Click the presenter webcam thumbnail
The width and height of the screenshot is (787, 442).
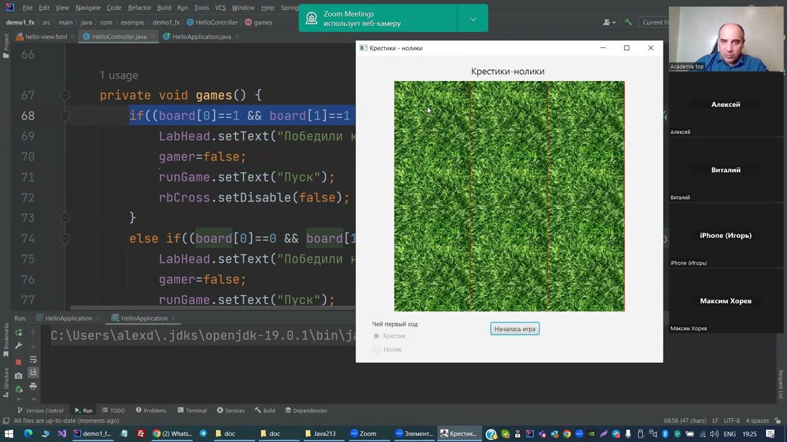(x=727, y=39)
